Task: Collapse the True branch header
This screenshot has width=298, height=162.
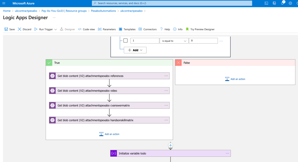Action: 109,63
